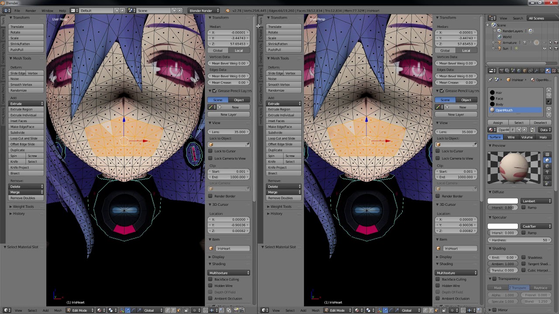
Task: Open Texture properties tab icon
Action: pos(554,71)
